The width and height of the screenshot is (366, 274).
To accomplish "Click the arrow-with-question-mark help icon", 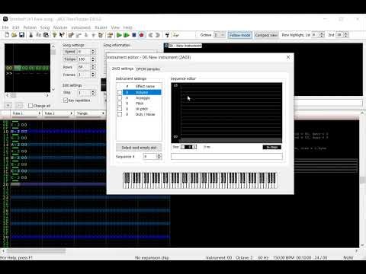I will point(62,35).
